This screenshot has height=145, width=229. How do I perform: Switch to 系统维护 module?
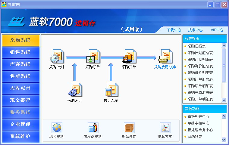pos(21,137)
